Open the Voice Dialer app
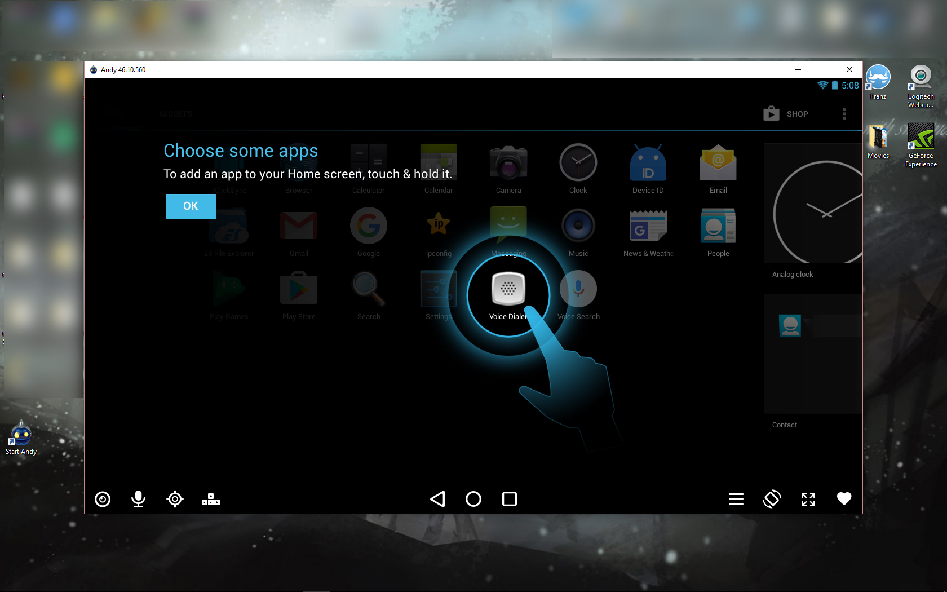Screen dimensions: 947x592 click(508, 290)
